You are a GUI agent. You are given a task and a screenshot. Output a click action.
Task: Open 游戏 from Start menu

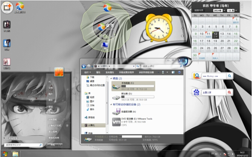[51, 106]
